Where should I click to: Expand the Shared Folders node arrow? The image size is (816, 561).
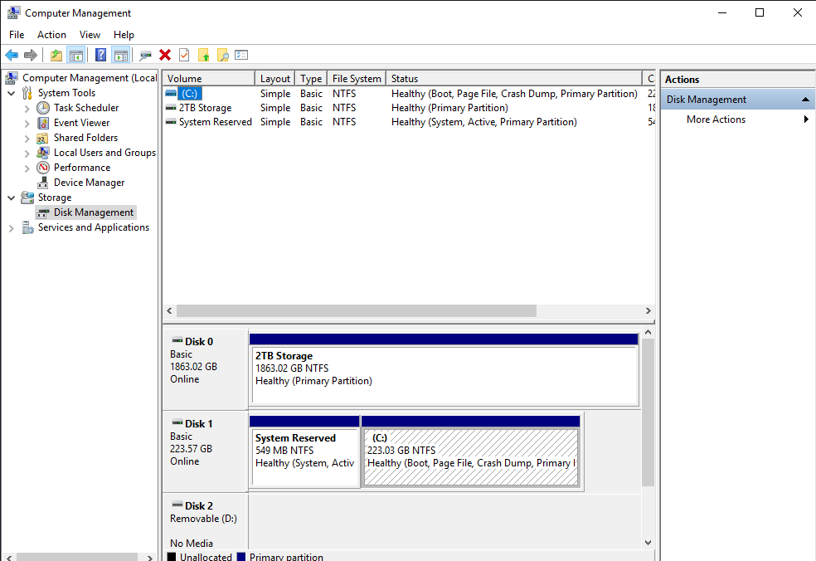pos(27,139)
